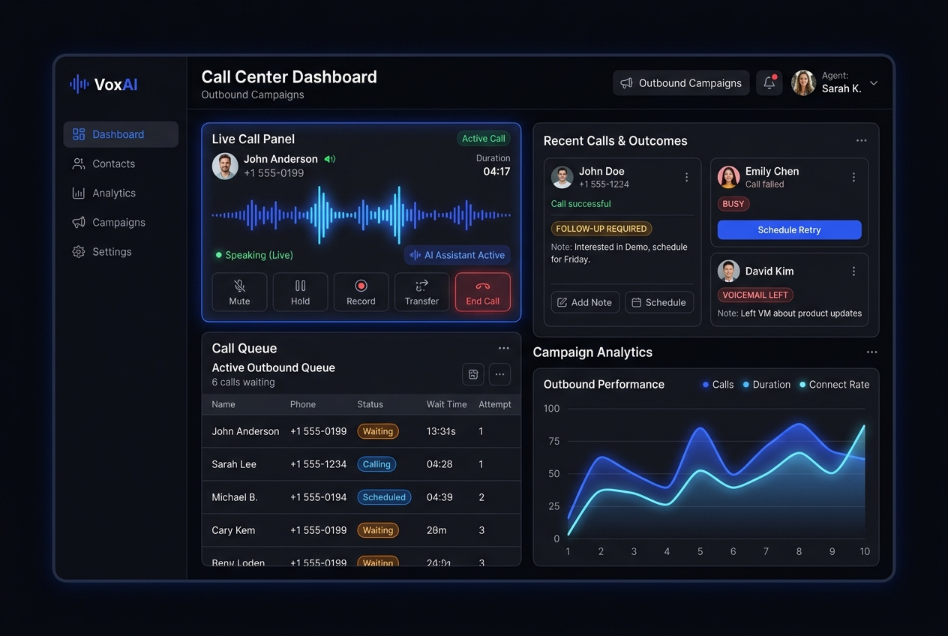Open the Dashboard sidebar item
This screenshot has width=948, height=636.
121,134
